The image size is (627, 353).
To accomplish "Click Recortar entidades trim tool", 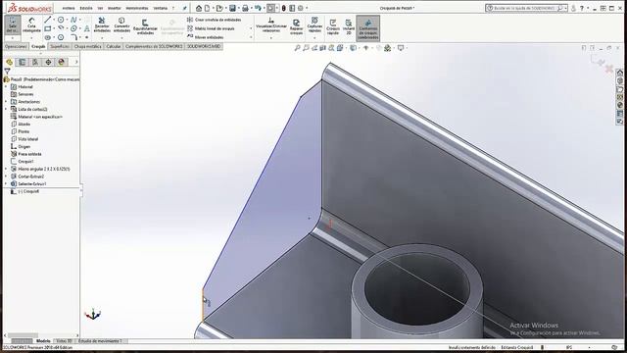I will [102, 25].
